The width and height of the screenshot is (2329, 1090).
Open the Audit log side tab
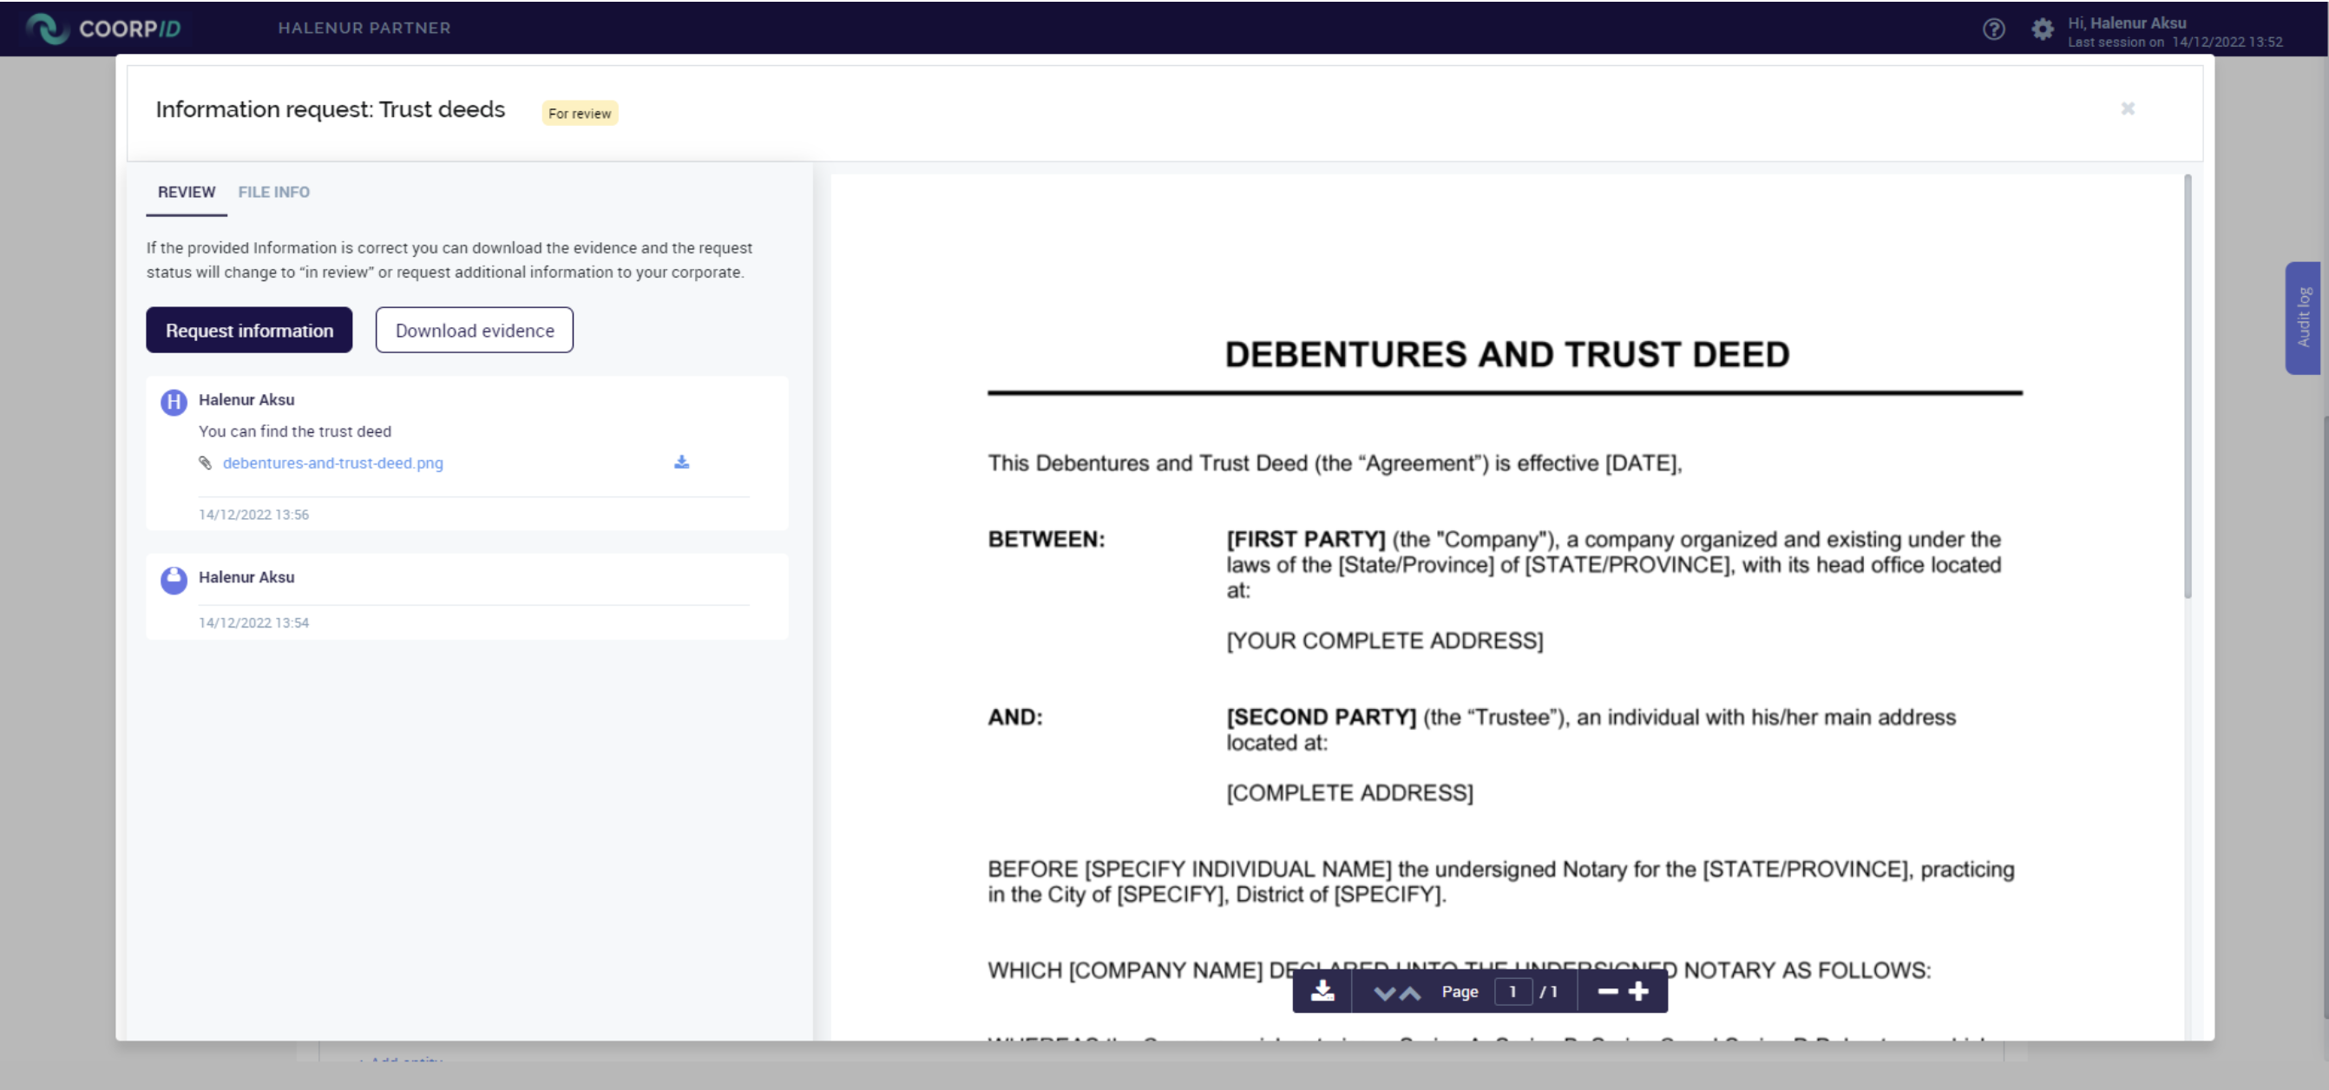coord(2303,318)
